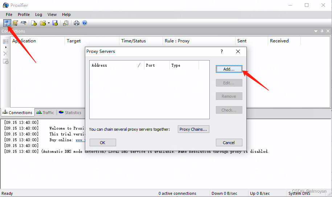Open the Help menu

coord(66,14)
